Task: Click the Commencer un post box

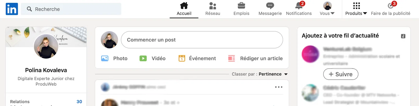Action: (x=202, y=40)
